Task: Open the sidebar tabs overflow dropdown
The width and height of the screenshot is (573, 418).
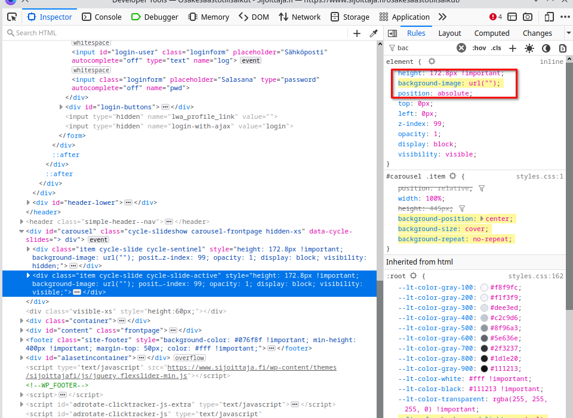Action: [x=569, y=33]
